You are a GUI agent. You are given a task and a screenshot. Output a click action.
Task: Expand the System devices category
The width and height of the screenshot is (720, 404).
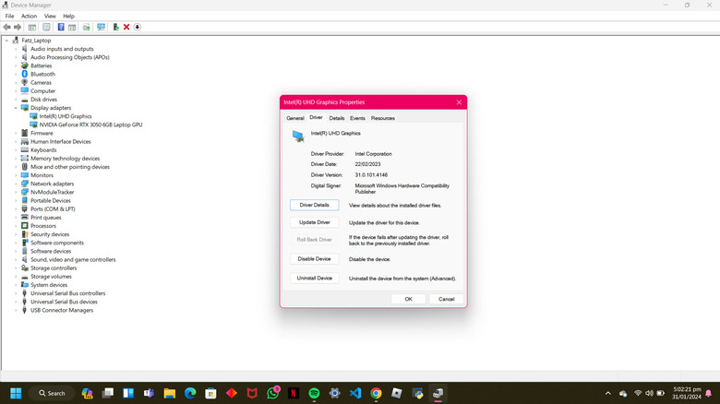[16, 285]
